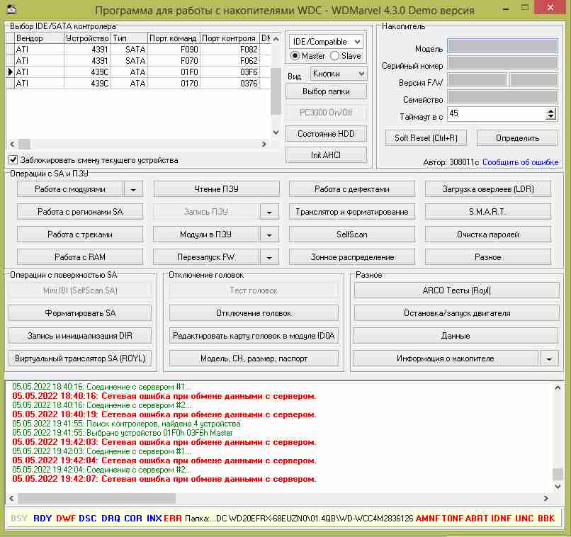This screenshot has width=571, height=537.
Task: Click the timeout input field showing 45
Action: coord(497,113)
